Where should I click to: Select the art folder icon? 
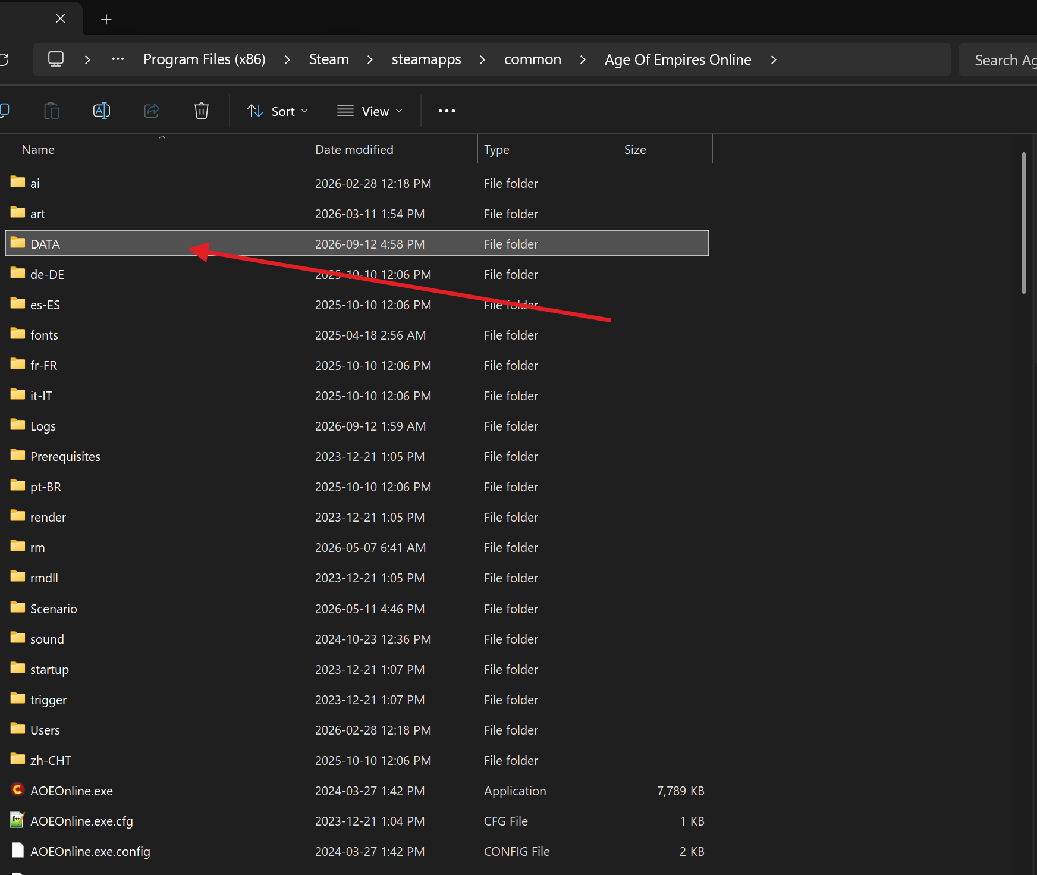tap(18, 212)
